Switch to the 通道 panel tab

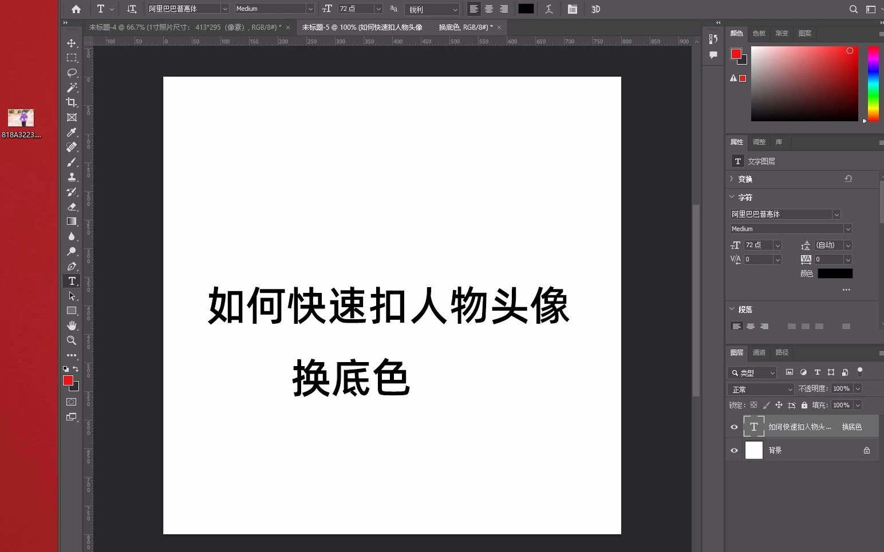pyautogui.click(x=759, y=352)
